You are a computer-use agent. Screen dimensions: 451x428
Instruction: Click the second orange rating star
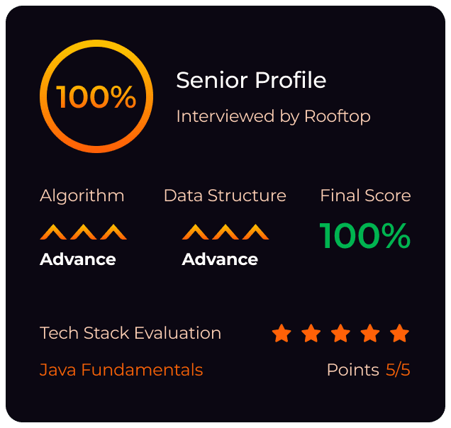coord(311,333)
